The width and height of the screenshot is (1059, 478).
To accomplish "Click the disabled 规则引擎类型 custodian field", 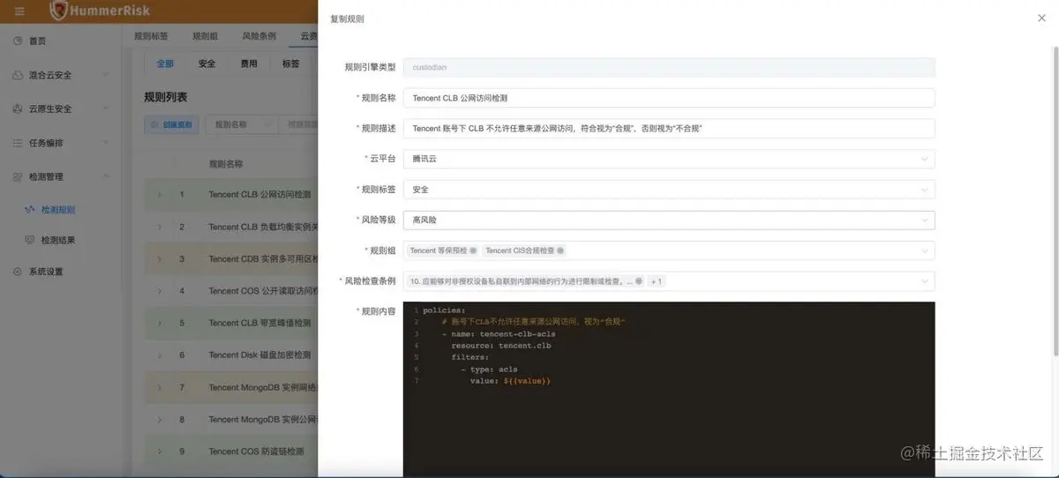I will coord(669,67).
